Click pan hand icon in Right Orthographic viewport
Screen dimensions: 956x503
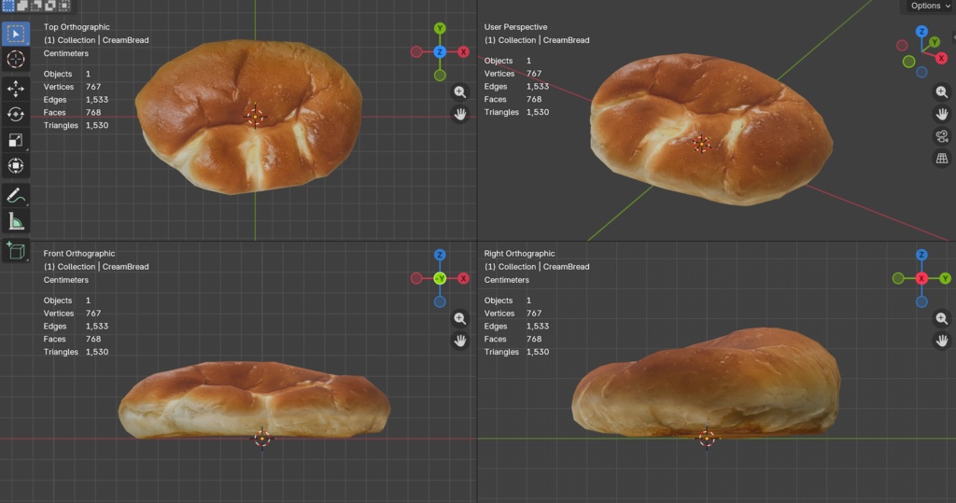(x=942, y=341)
